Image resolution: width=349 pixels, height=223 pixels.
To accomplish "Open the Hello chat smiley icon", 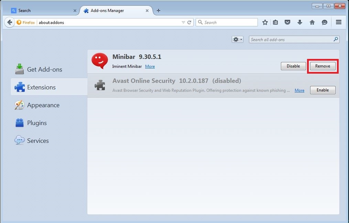I will tap(325, 22).
